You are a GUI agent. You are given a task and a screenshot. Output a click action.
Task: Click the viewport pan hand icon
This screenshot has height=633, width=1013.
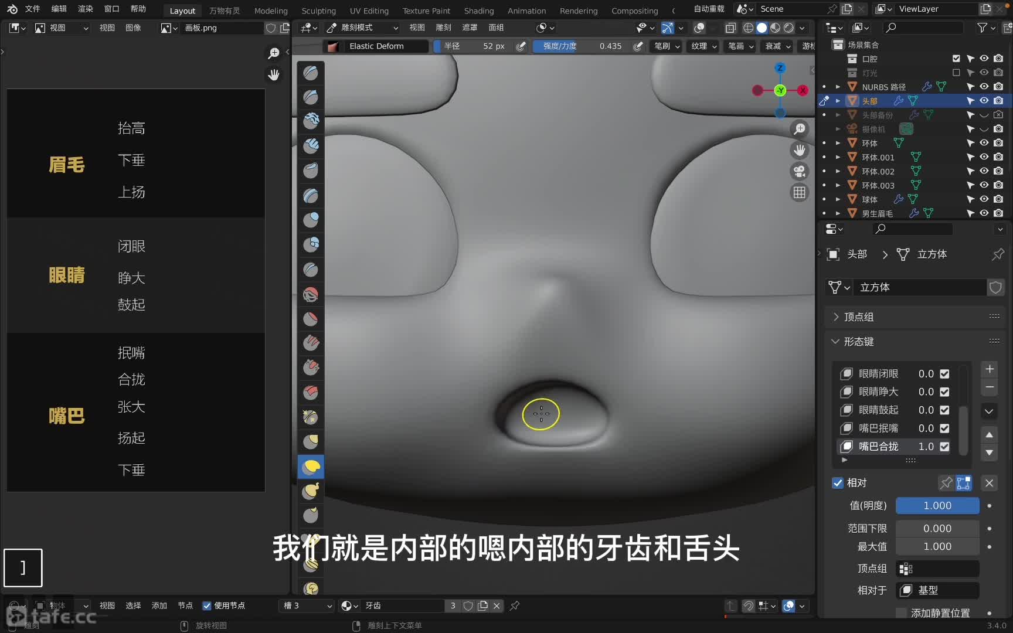[800, 150]
